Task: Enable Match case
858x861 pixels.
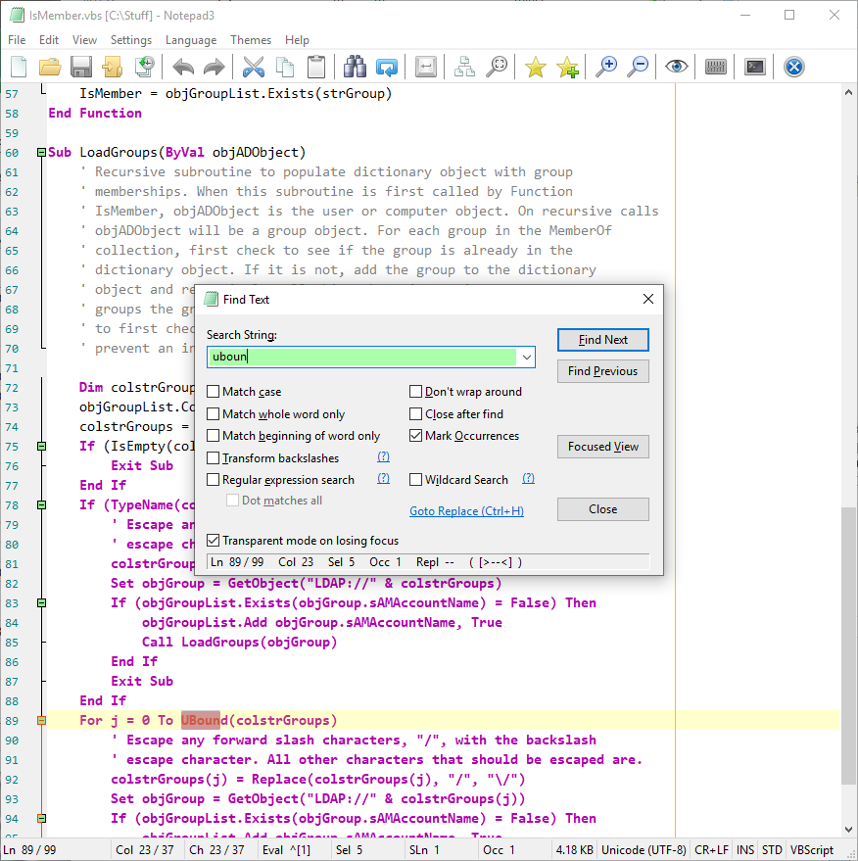Action: [213, 391]
